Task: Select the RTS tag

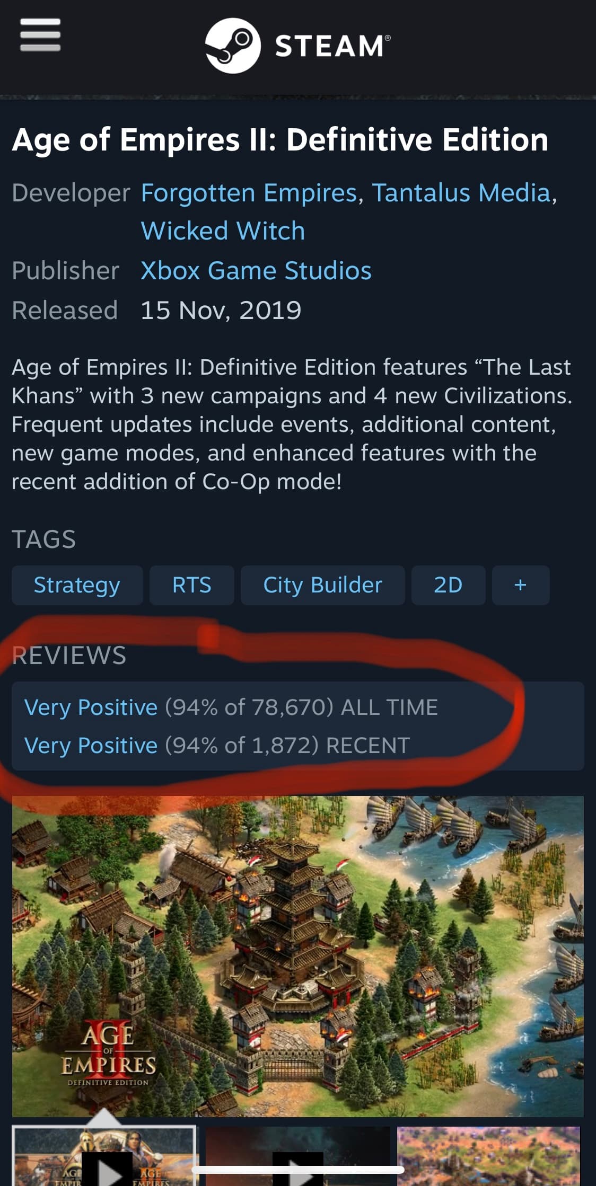Action: click(x=191, y=586)
